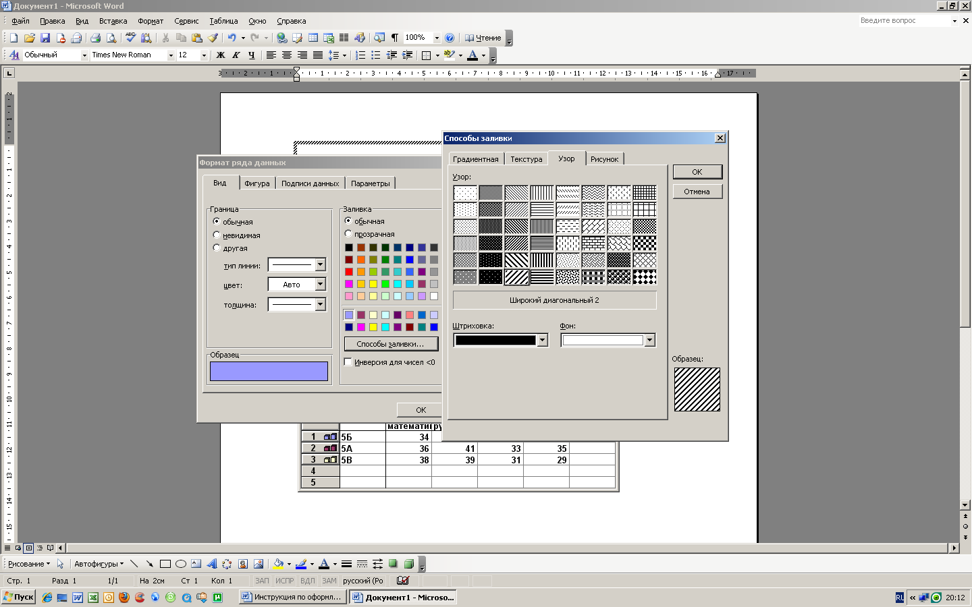Viewport: 972px width, 607px height.
Task: Click the Чтение reading mode button
Action: [x=483, y=38]
